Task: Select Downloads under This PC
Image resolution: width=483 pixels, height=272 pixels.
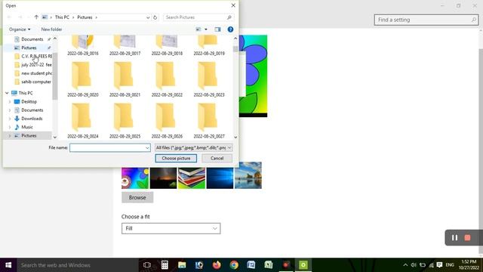Action: pyautogui.click(x=29, y=119)
